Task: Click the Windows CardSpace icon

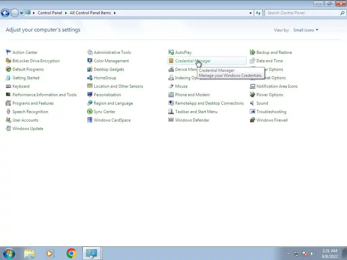Action: [89, 120]
